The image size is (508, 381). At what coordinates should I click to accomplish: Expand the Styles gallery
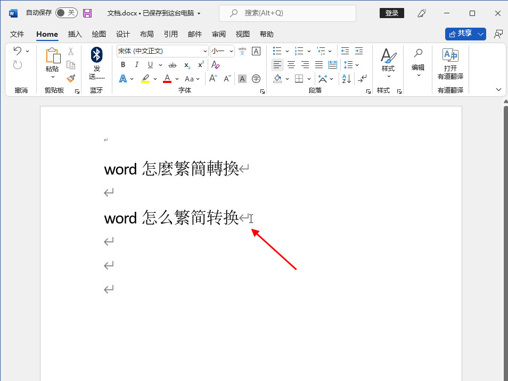[x=388, y=63]
